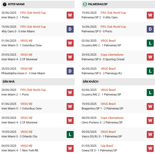This screenshot has width=155, height=154.
Task: Open the SÂN NHÀ section header
Action: tap(9, 82)
